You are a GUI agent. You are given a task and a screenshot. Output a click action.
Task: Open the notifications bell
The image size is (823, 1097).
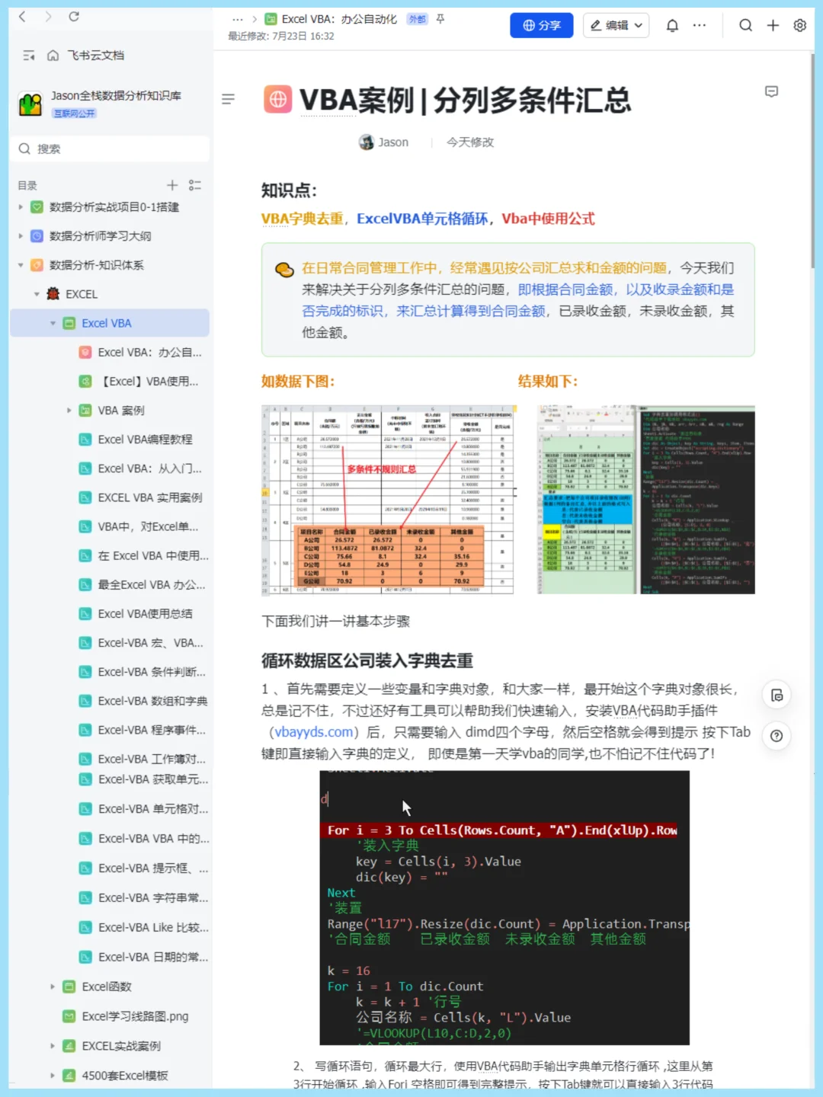[671, 25]
